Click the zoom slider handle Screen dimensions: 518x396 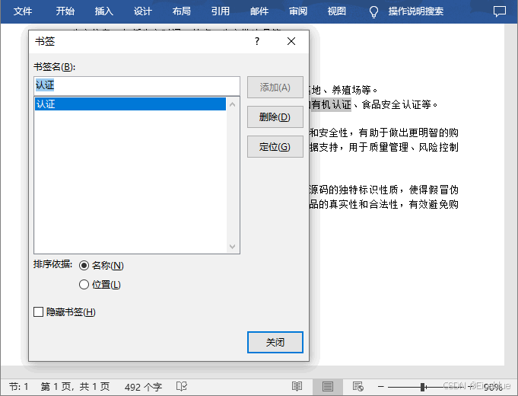click(422, 387)
